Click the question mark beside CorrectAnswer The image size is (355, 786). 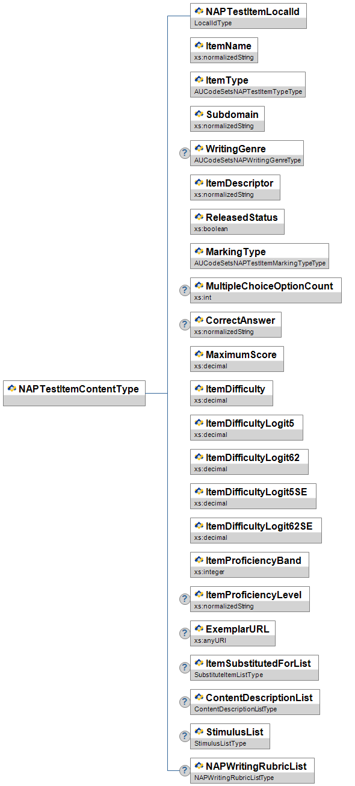(x=185, y=324)
